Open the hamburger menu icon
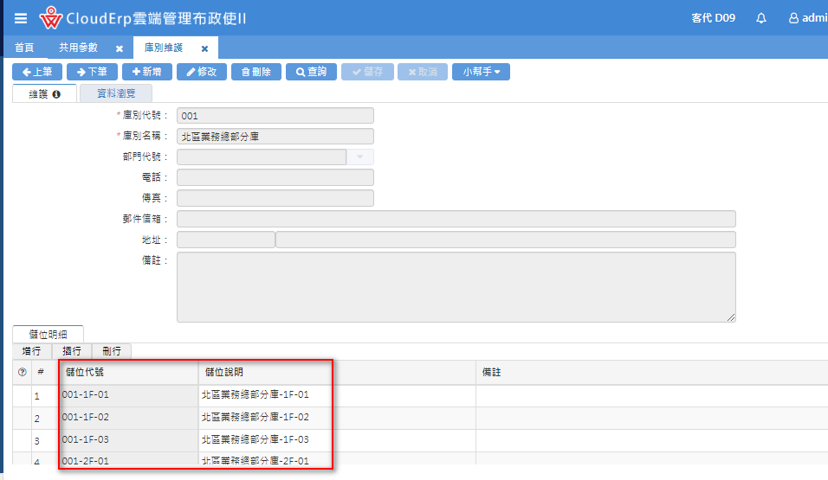Viewport: 828px width, 480px height. pos(21,18)
